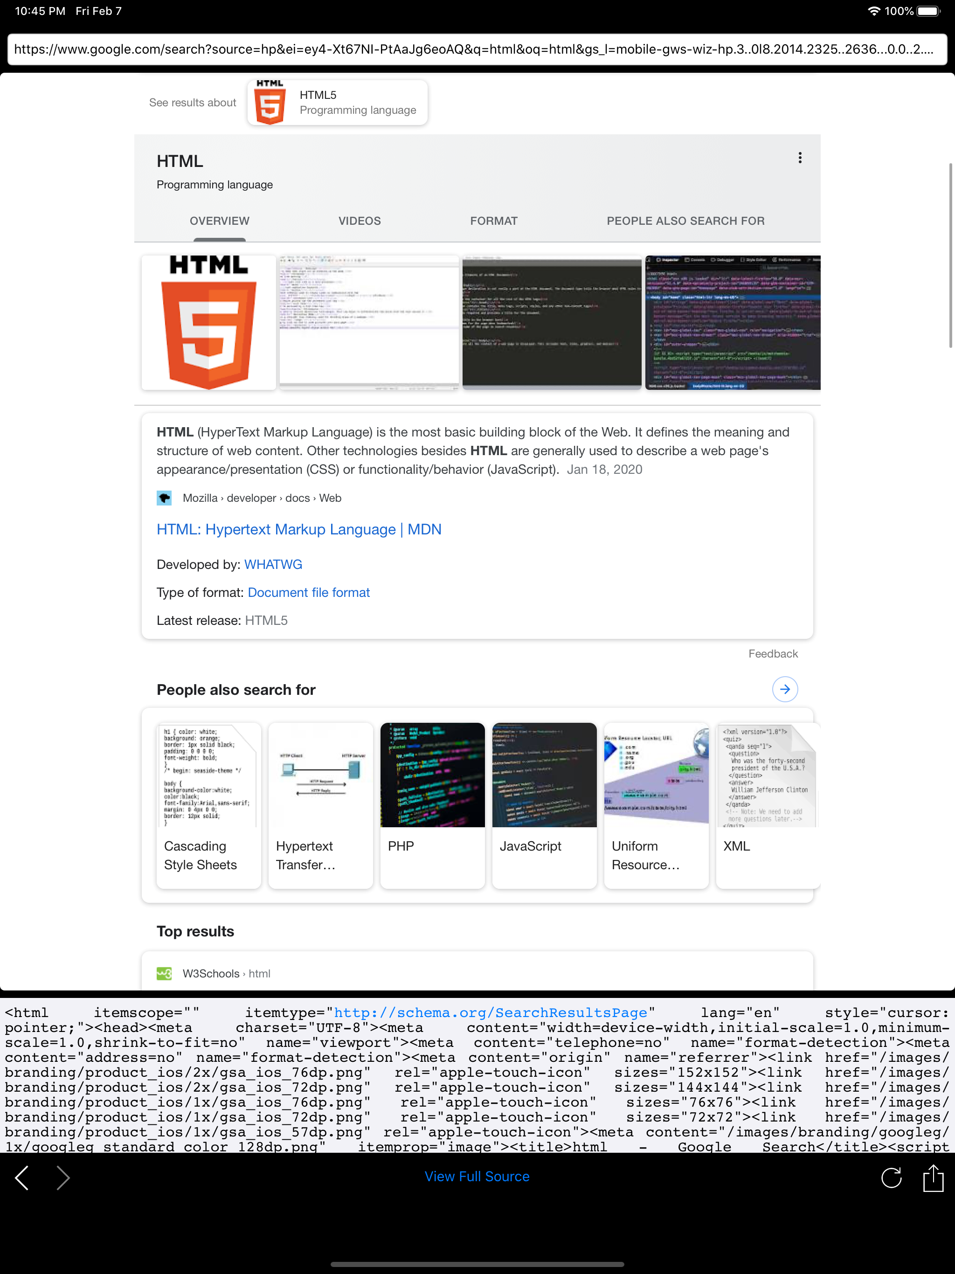The height and width of the screenshot is (1274, 955).
Task: Click the Mozilla › developer › docs › Web breadcrumb
Action: (262, 498)
